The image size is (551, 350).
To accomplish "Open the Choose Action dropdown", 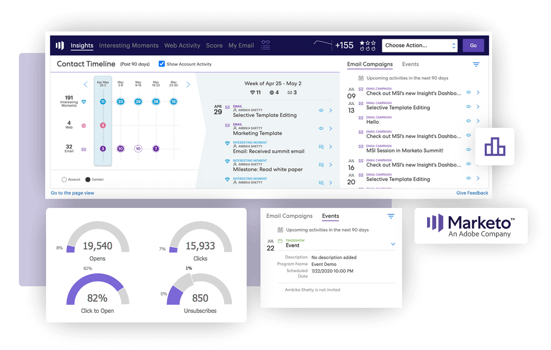I will click(420, 46).
